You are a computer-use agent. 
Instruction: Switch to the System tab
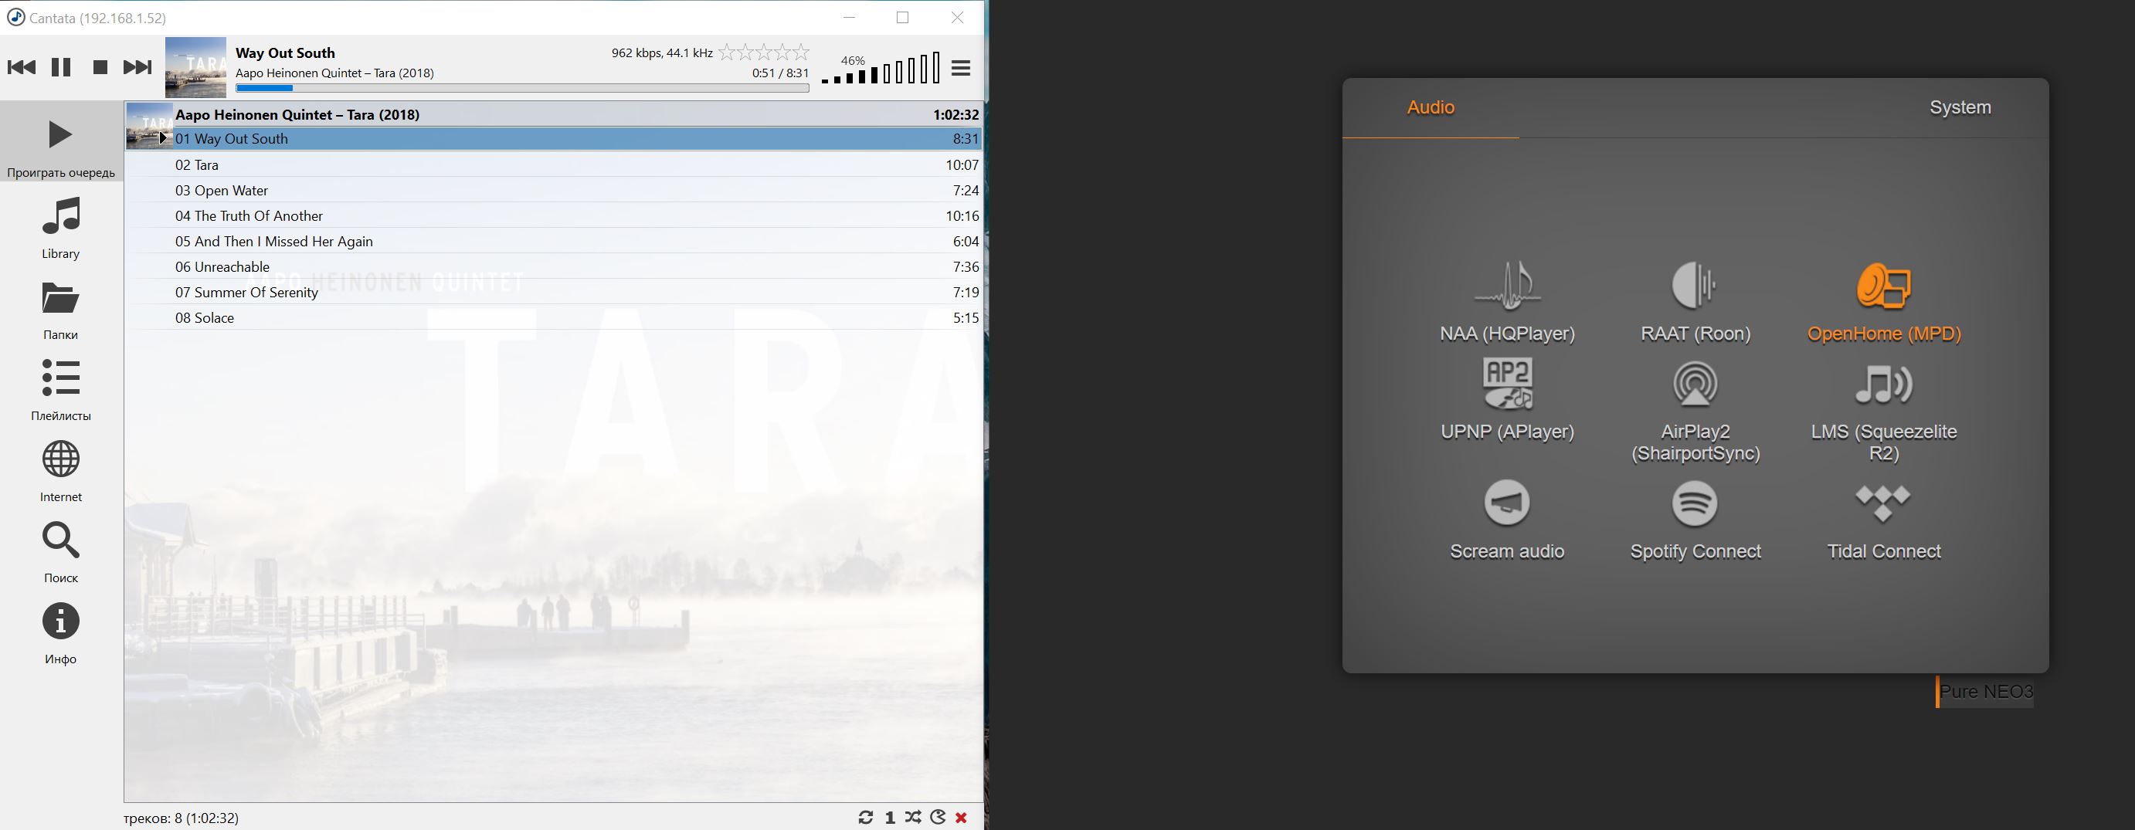[1960, 107]
